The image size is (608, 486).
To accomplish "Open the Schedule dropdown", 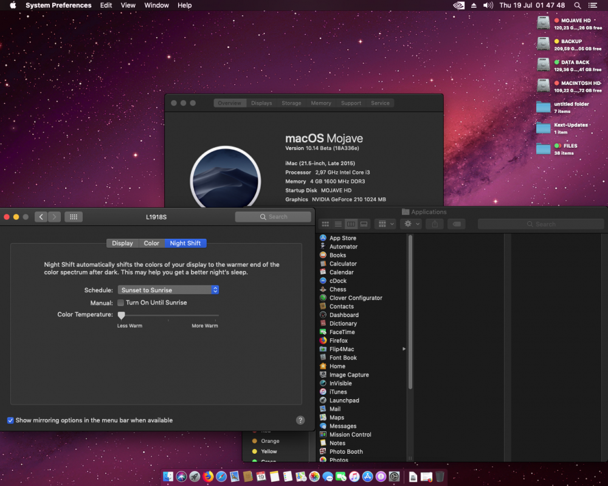I will (168, 290).
